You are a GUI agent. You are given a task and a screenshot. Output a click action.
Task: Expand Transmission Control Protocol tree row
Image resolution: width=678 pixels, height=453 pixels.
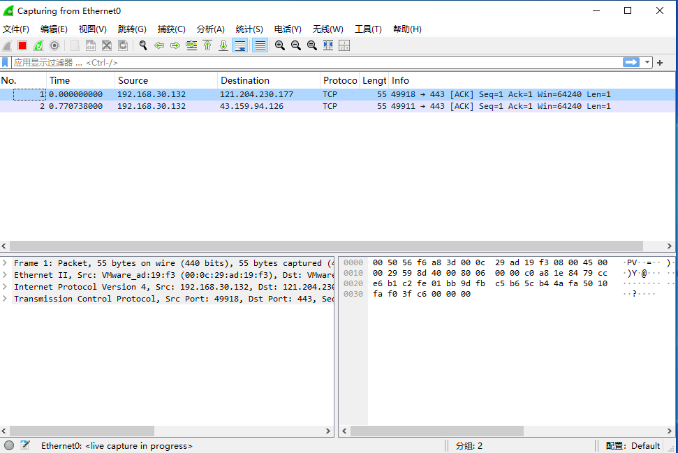[5, 299]
